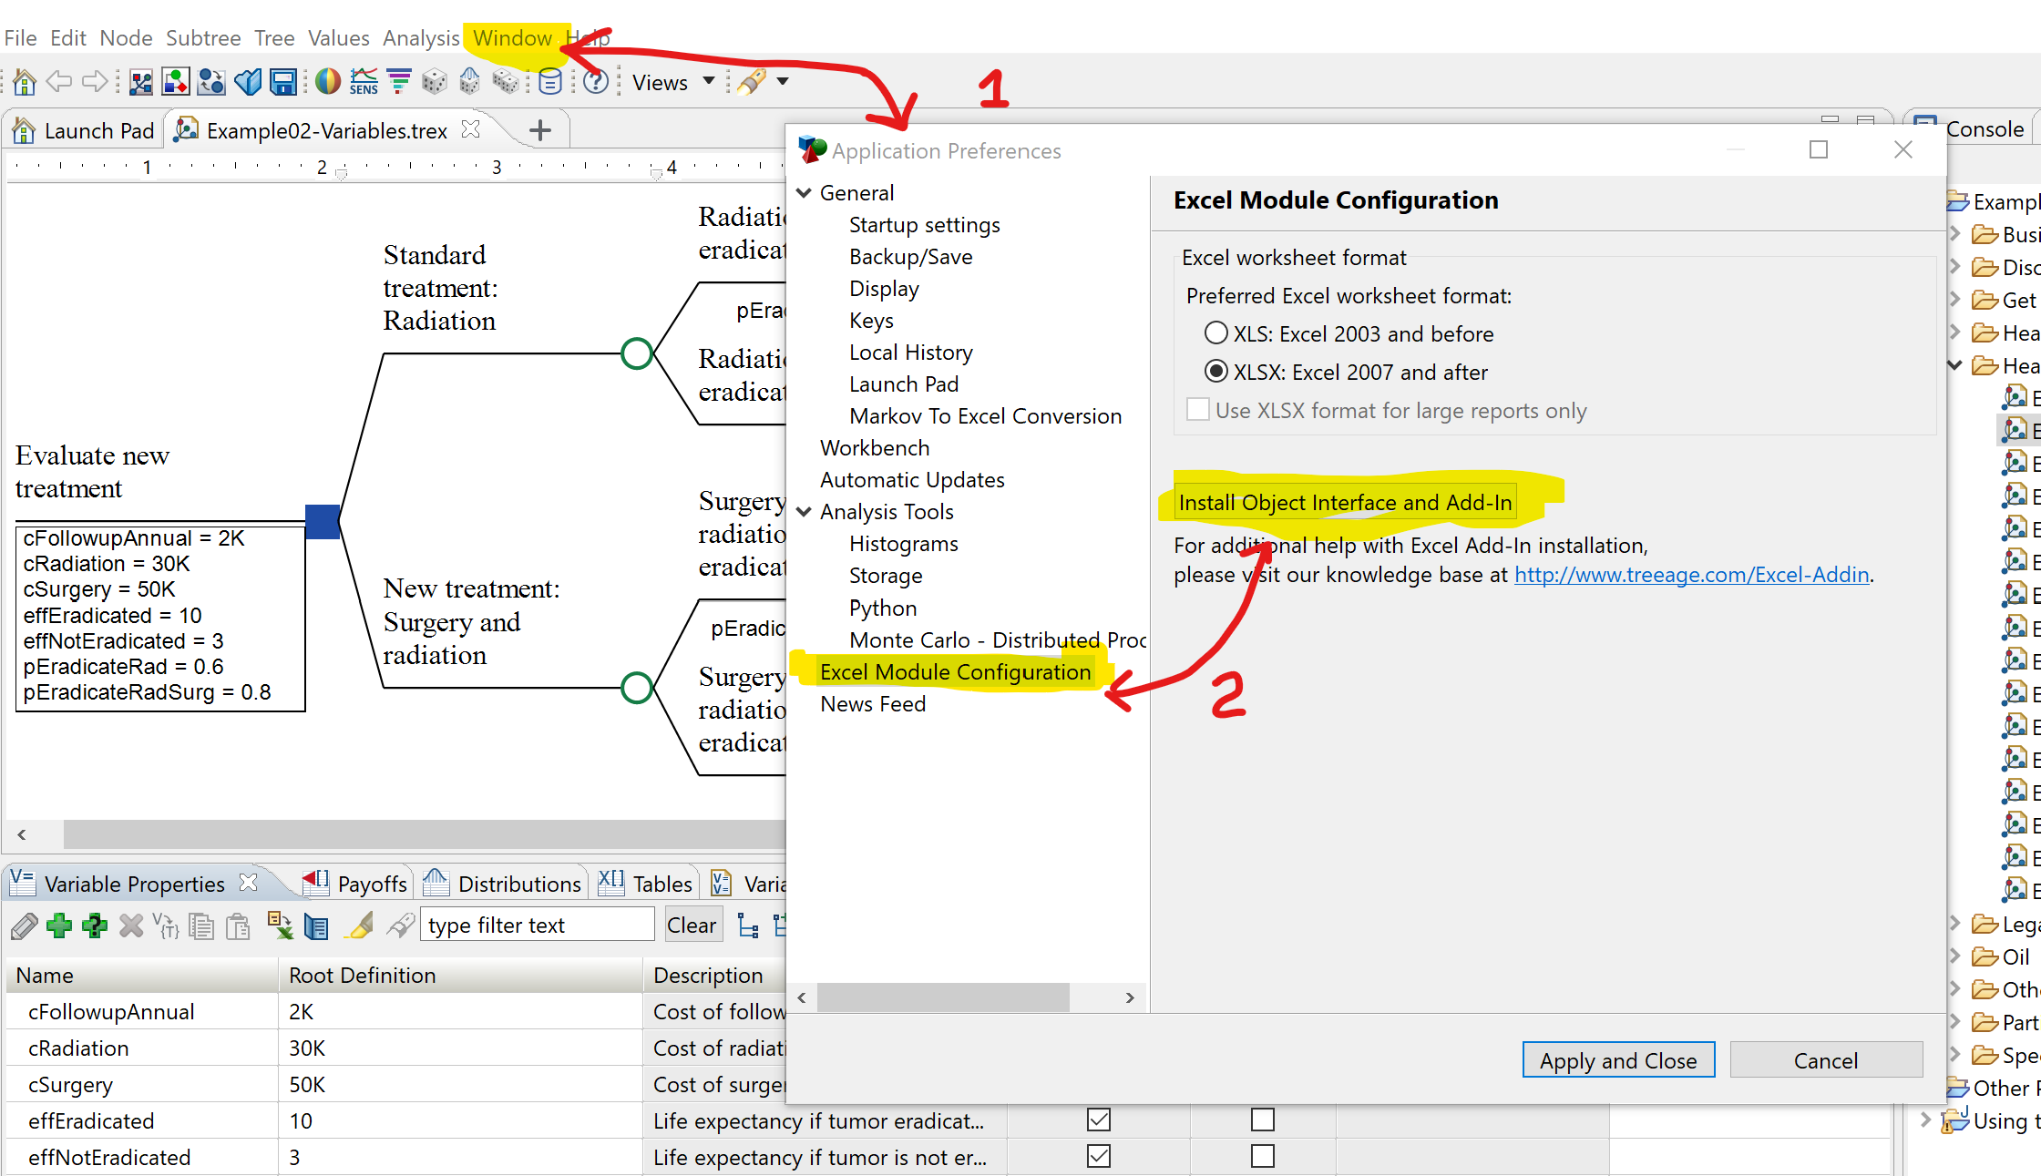Open the Views dropdown arrow

709,81
